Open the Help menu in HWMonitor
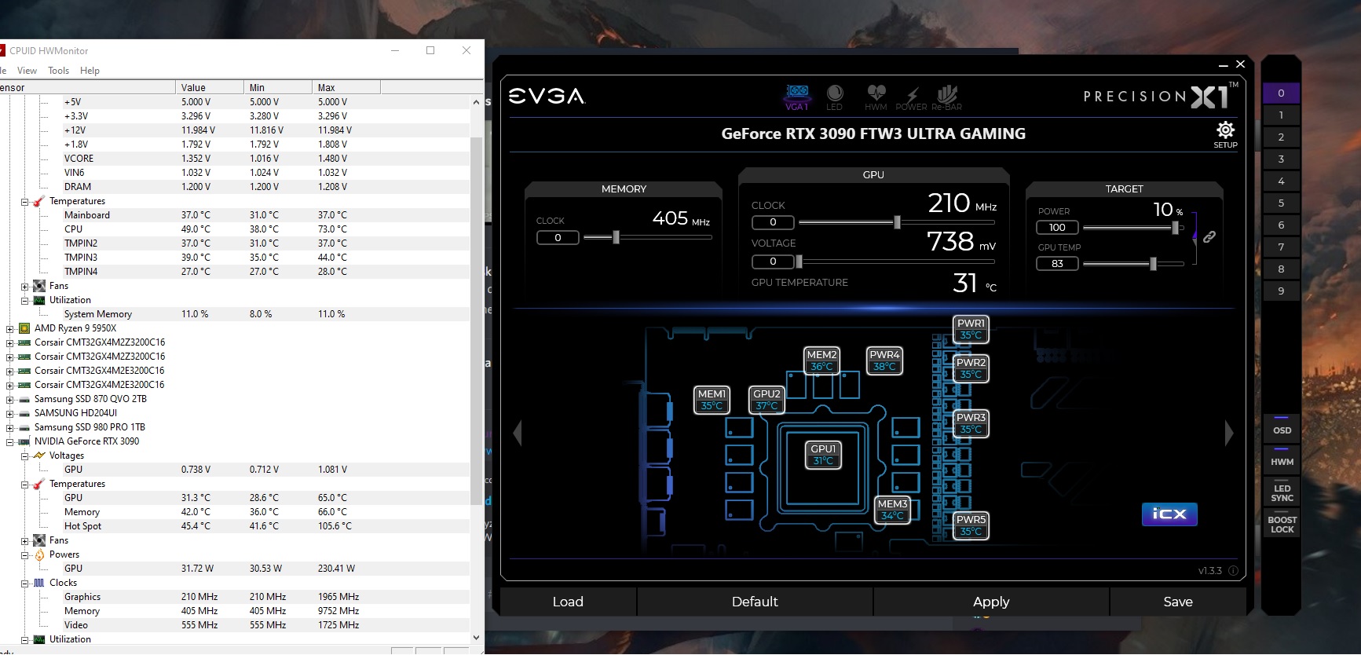 coord(90,71)
